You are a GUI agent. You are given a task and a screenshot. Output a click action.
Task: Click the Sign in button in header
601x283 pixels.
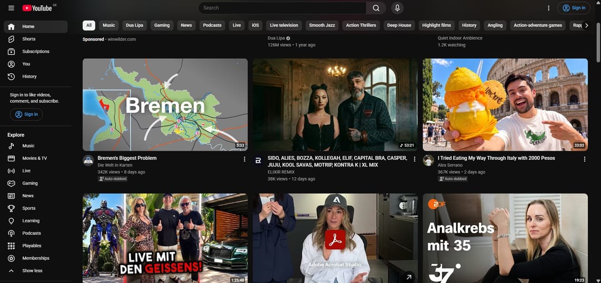click(574, 8)
